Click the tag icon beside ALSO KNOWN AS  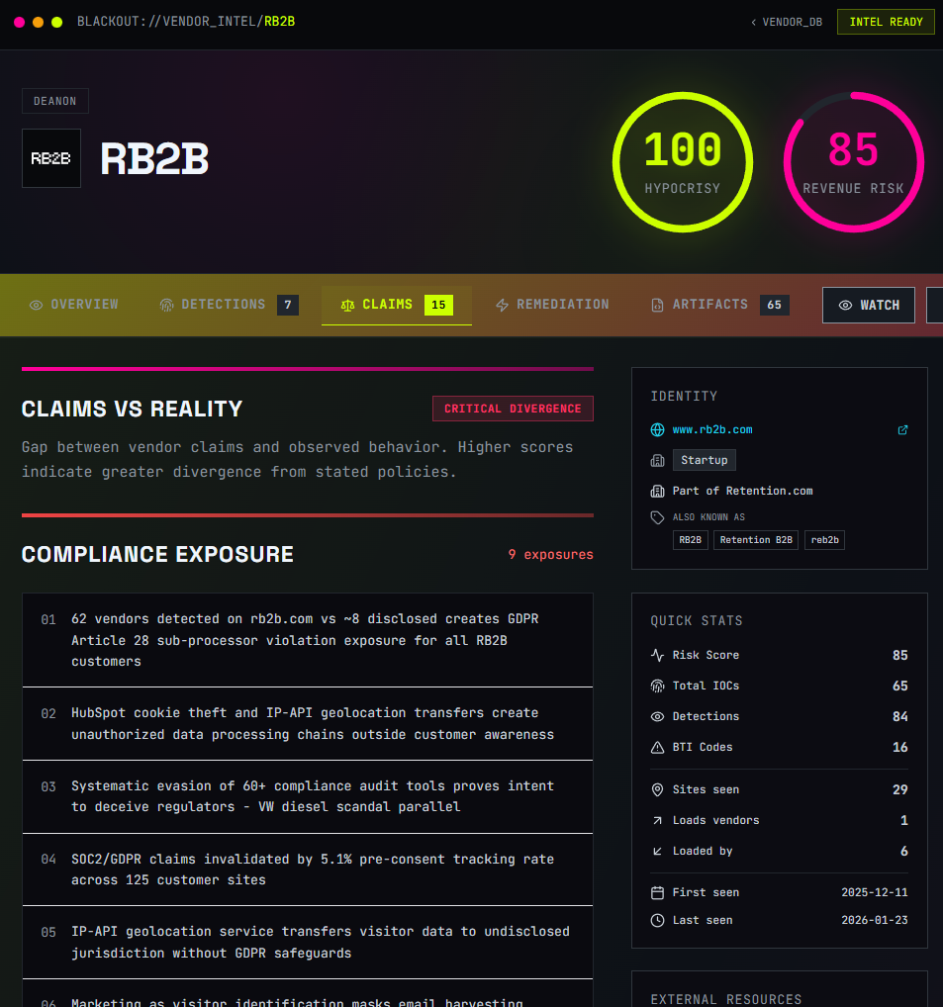pyautogui.click(x=655, y=516)
